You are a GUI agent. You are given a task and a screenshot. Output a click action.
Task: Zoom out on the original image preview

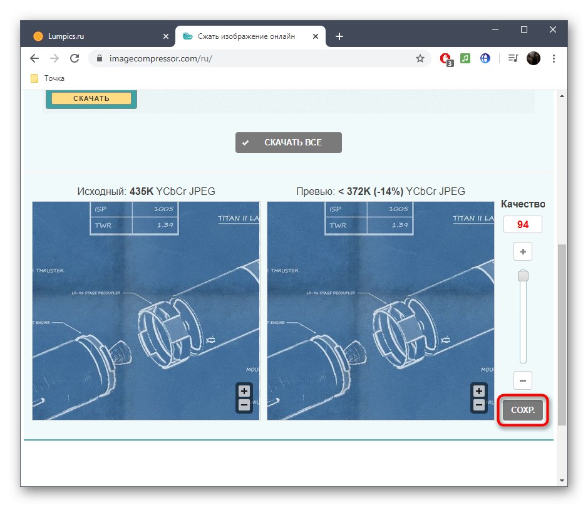[244, 405]
